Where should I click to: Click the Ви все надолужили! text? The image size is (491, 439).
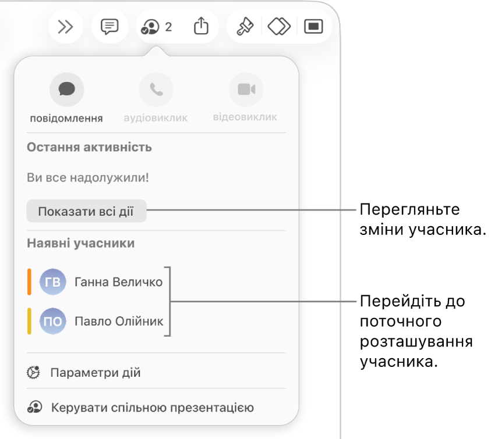click(88, 177)
